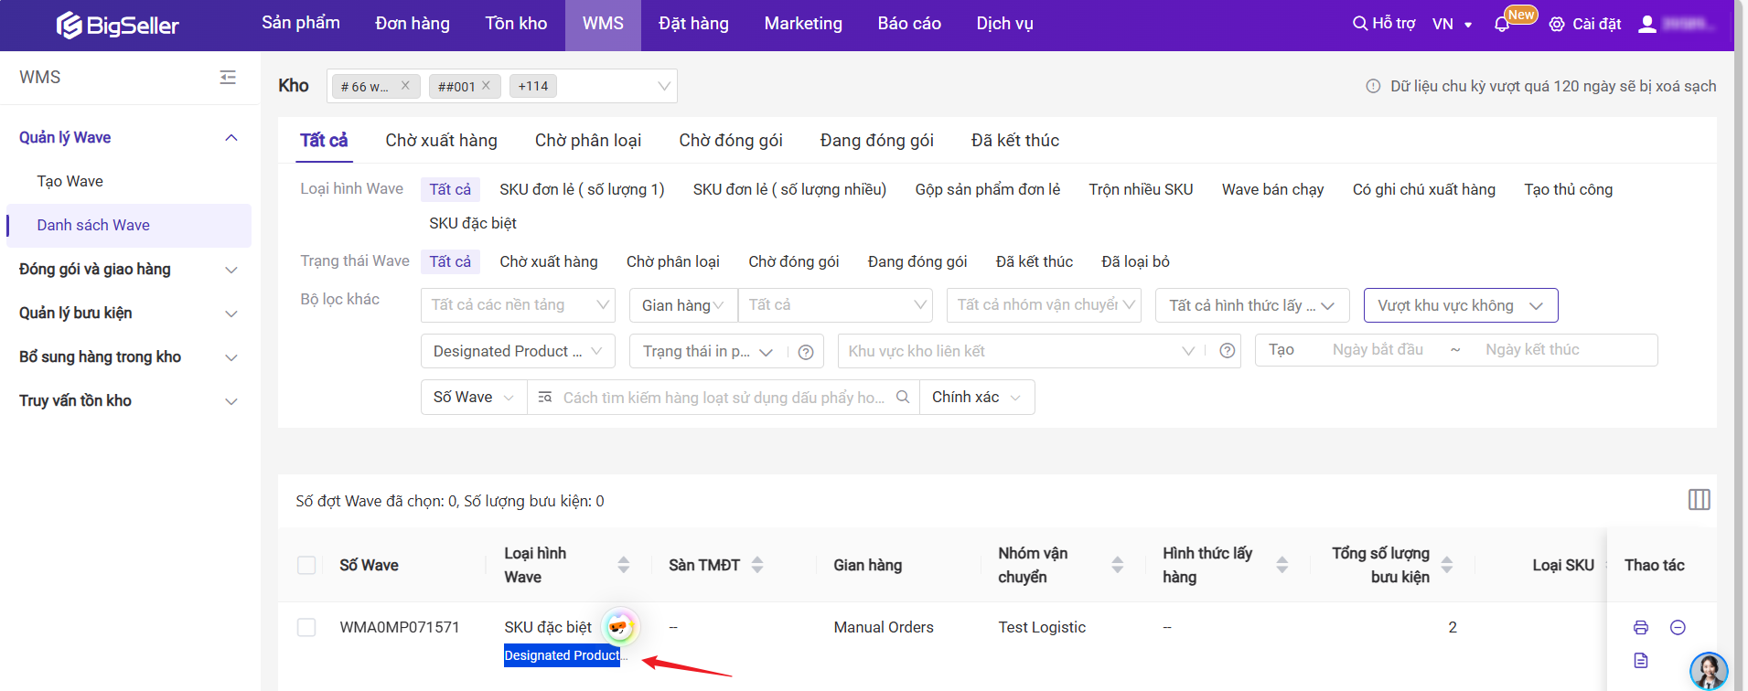Go to Tạo Wave in sidebar
This screenshot has width=1748, height=691.
click(70, 181)
